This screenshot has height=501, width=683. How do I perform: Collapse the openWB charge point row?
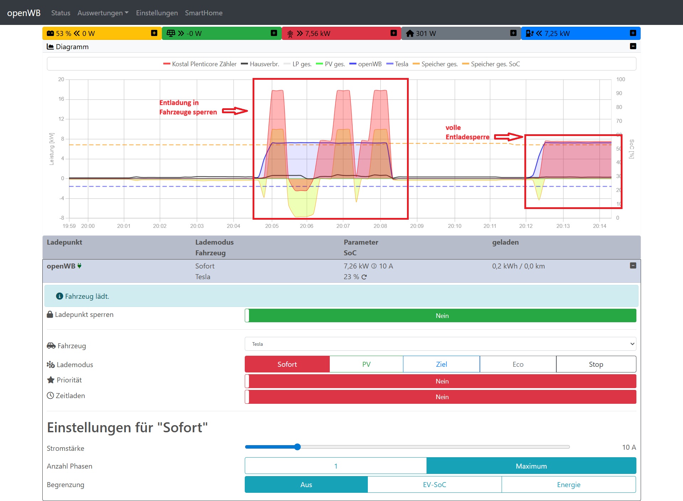(x=633, y=266)
